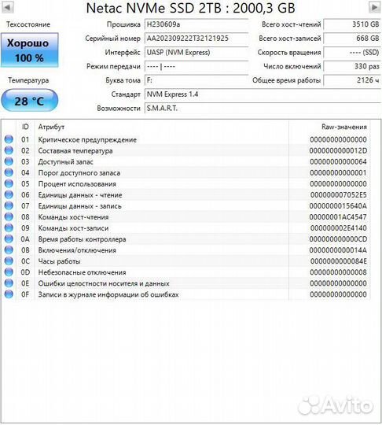Click the Общее время работы value 2126 ч
This screenshot has height=425, width=382.
pyautogui.click(x=352, y=80)
